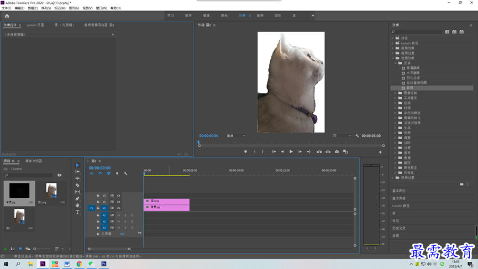Toggle A3 track targeting
The image size is (478, 269).
(x=104, y=228)
